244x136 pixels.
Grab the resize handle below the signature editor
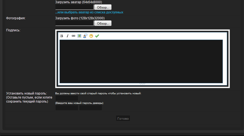pos(142,84)
